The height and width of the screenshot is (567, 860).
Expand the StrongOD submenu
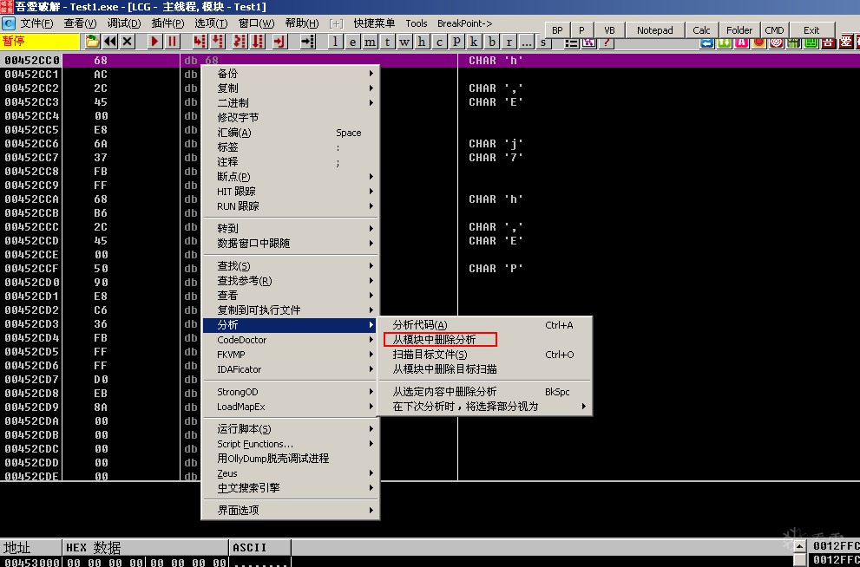pos(290,392)
